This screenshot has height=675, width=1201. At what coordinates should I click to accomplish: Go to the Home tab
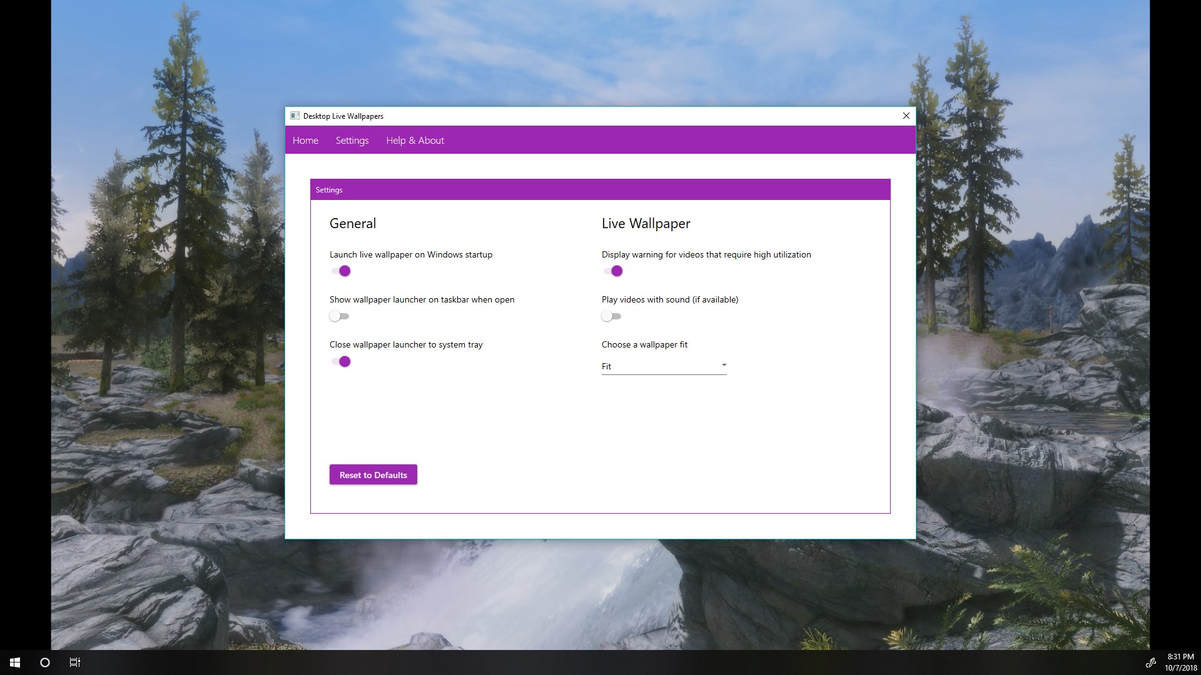(x=305, y=141)
